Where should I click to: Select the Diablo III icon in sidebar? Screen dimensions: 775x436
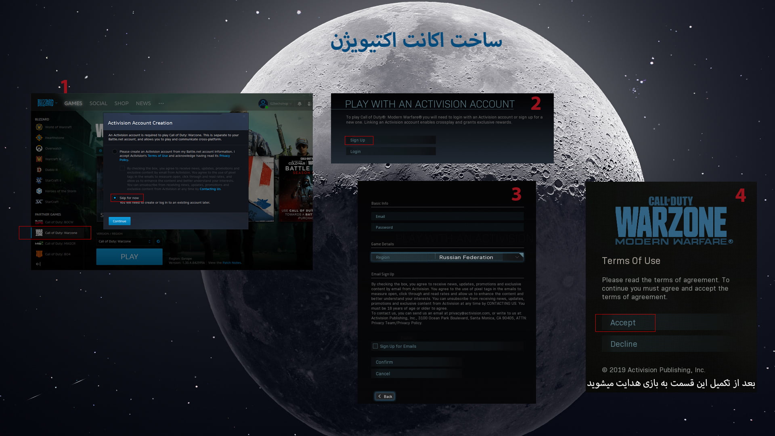tap(39, 170)
